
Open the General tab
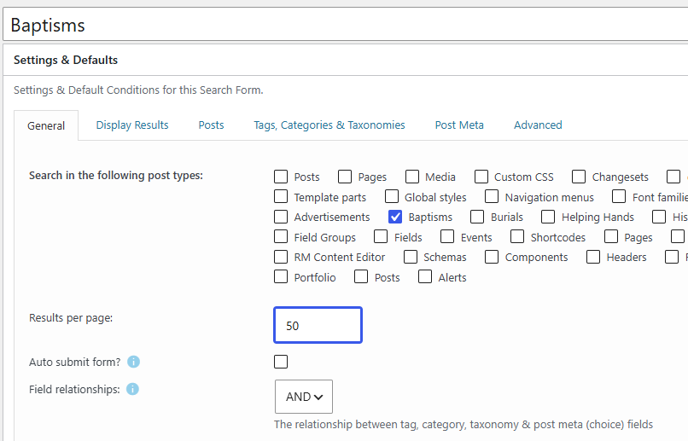pyautogui.click(x=46, y=125)
